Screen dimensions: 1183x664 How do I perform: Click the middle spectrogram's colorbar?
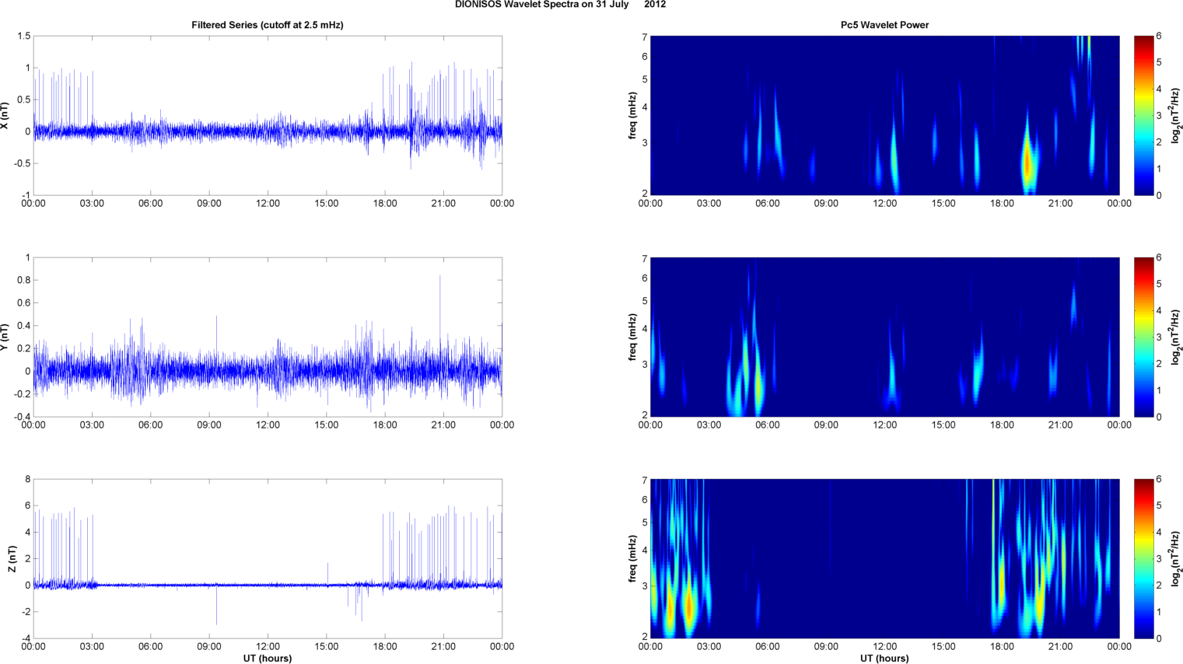coord(1143,337)
